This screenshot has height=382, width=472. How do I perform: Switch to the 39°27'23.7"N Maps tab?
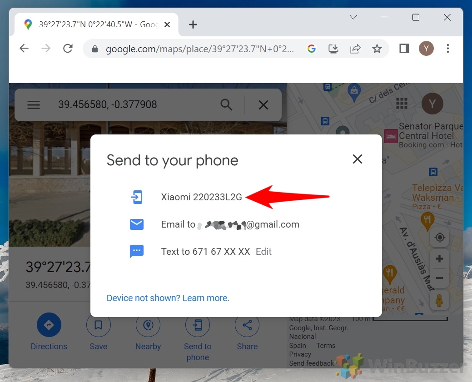pyautogui.click(x=96, y=25)
